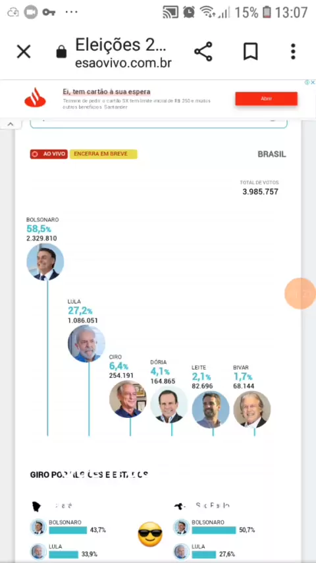Select Lula's portrait photo
Image resolution: width=316 pixels, height=563 pixels.
[86, 343]
